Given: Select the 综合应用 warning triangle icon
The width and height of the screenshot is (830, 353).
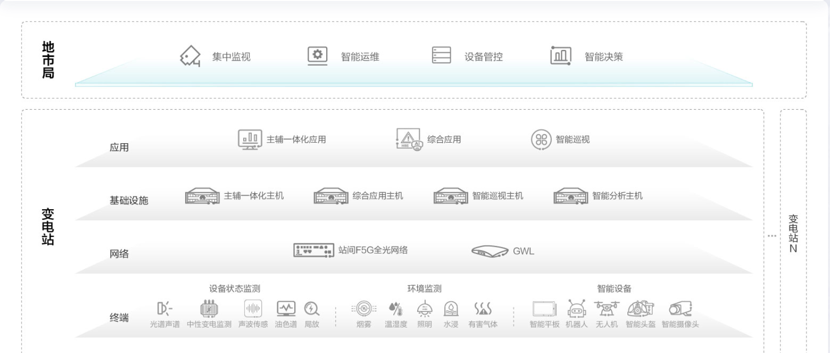Looking at the screenshot, I should 409,139.
